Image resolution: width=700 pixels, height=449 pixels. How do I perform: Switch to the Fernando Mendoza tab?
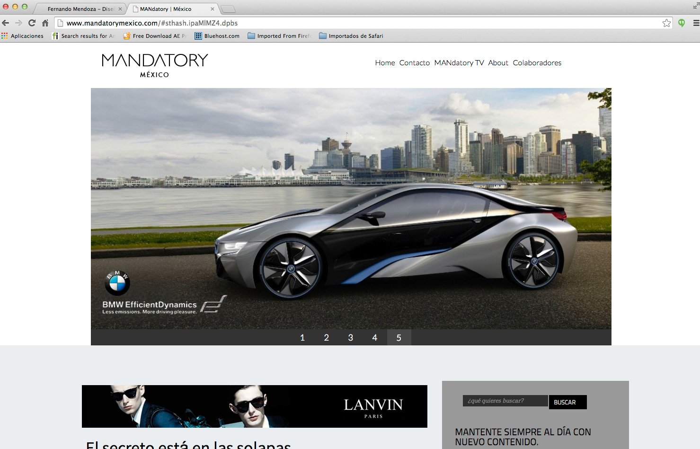click(x=80, y=9)
